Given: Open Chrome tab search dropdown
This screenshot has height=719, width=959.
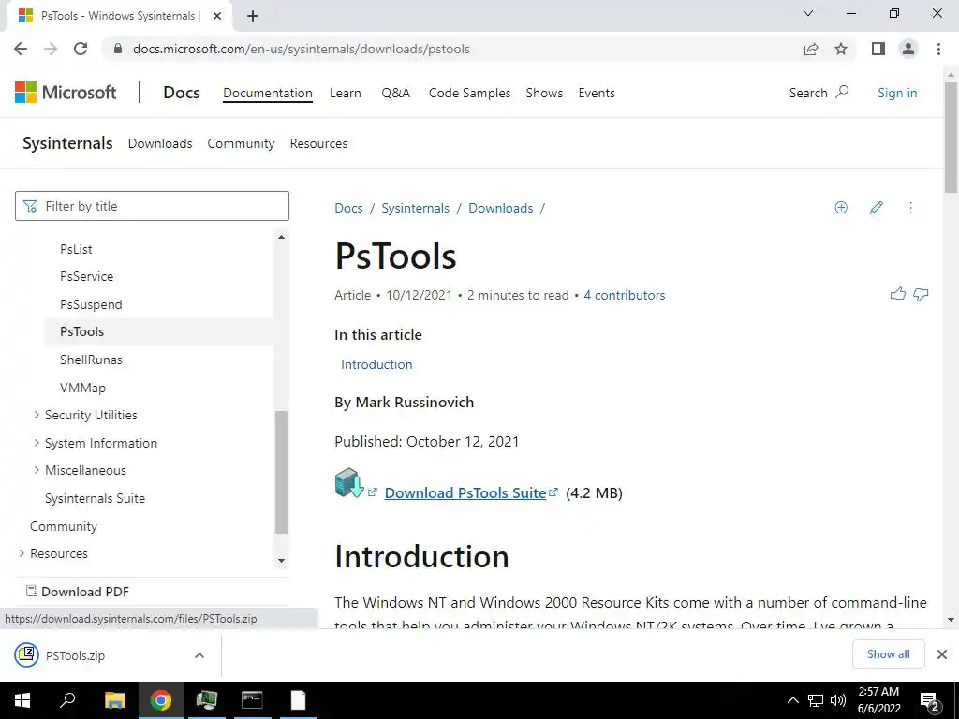Looking at the screenshot, I should pos(808,13).
